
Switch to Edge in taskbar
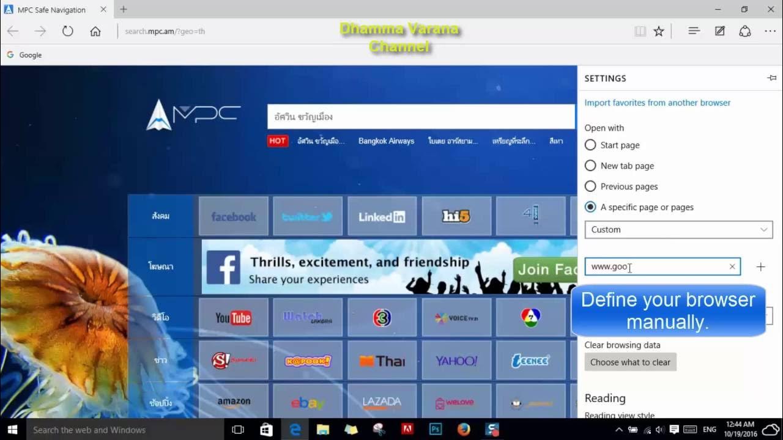pos(295,430)
